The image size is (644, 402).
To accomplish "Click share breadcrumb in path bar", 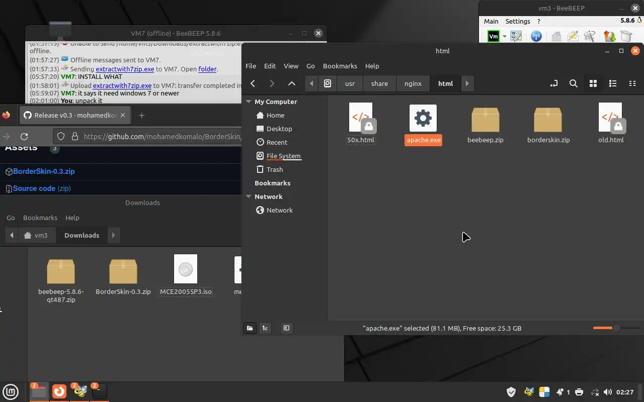I will [379, 83].
